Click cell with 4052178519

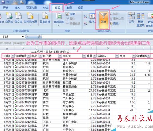tap(23, 83)
